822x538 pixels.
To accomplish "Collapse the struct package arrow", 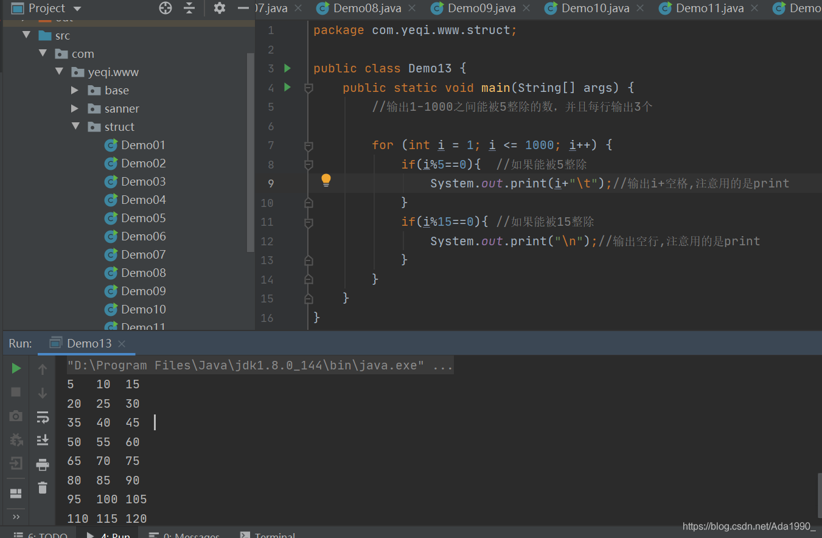I will [x=75, y=127].
